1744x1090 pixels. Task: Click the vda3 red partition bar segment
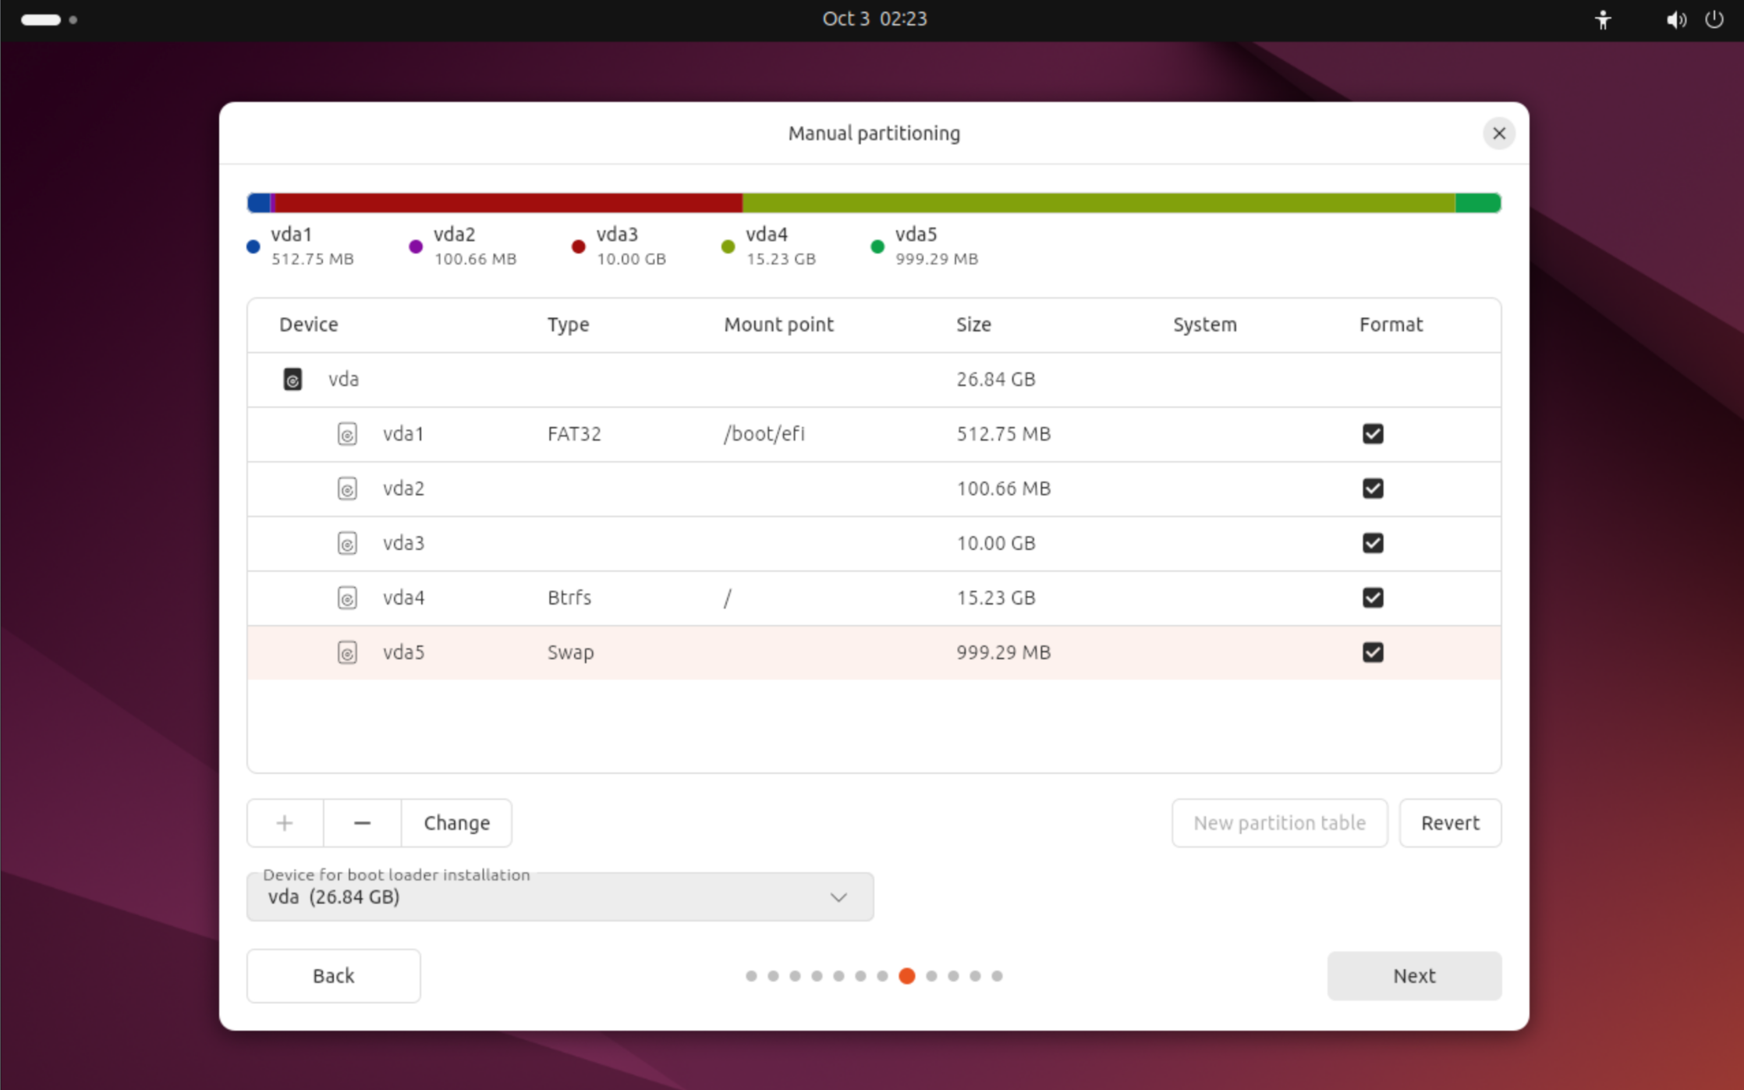coord(507,203)
